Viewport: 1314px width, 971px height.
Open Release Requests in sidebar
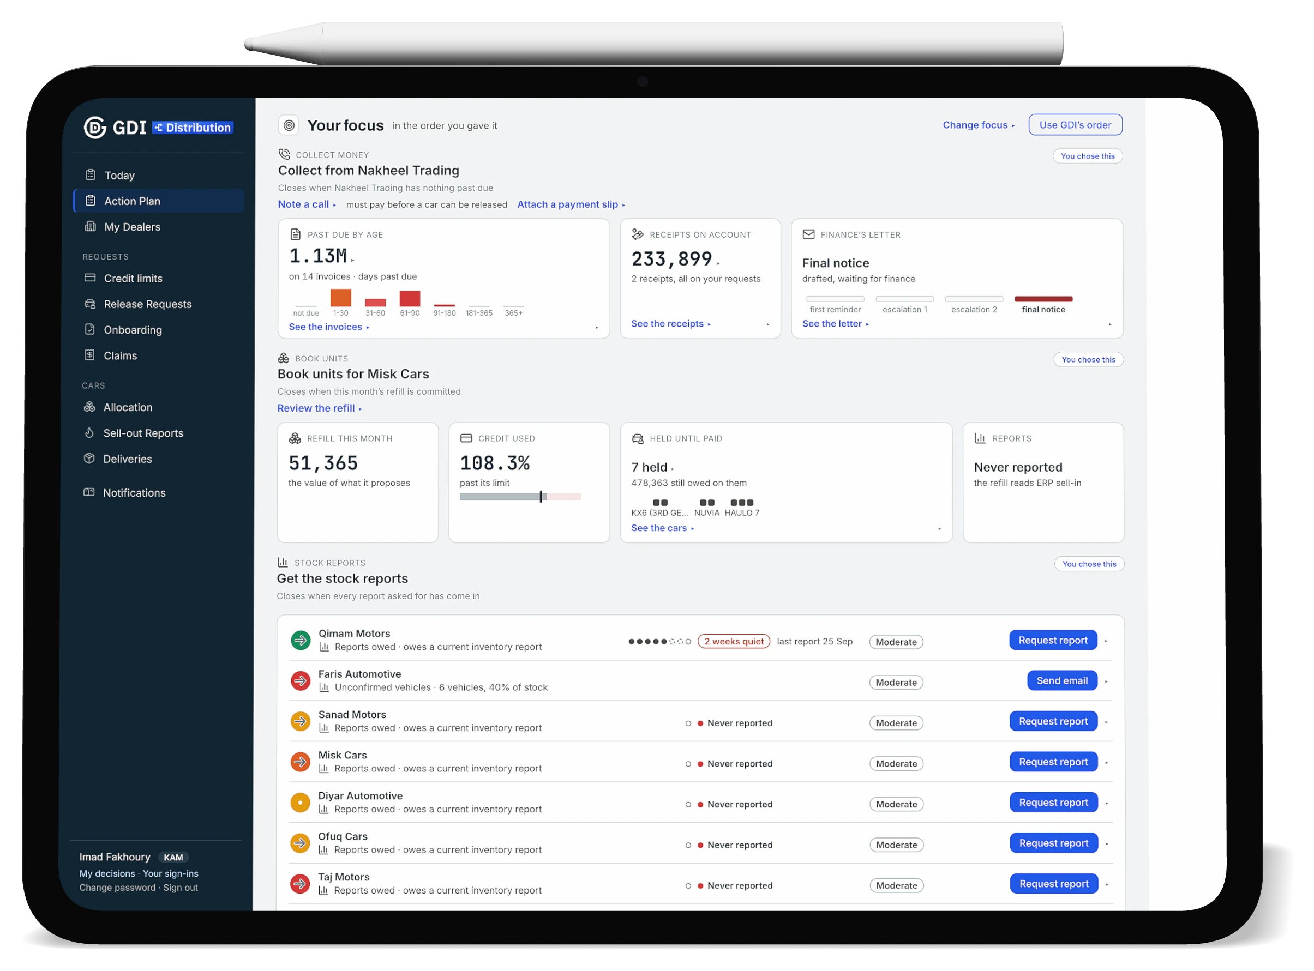point(159,304)
